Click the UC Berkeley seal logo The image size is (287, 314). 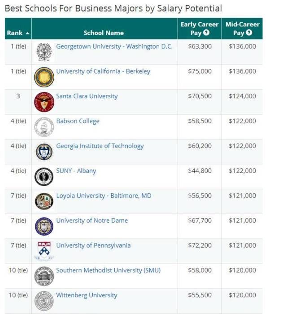point(44,77)
